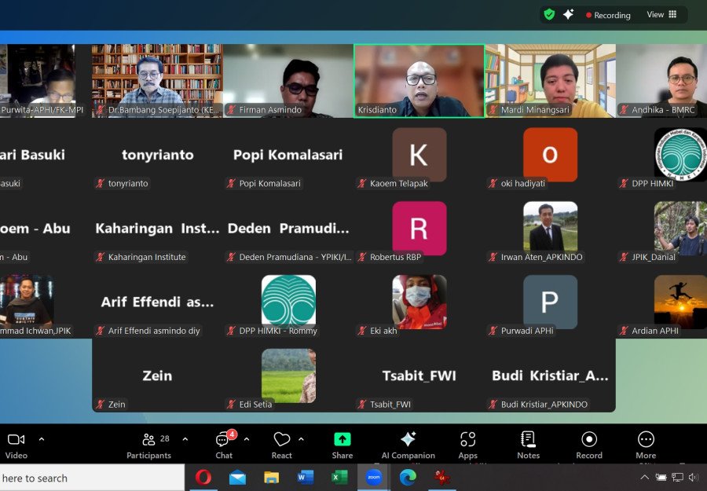Open Opera browser from taskbar

(x=203, y=477)
